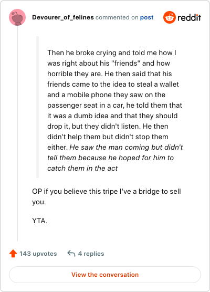
Task: Click the gray blockquote bar
Action: coord(37,107)
